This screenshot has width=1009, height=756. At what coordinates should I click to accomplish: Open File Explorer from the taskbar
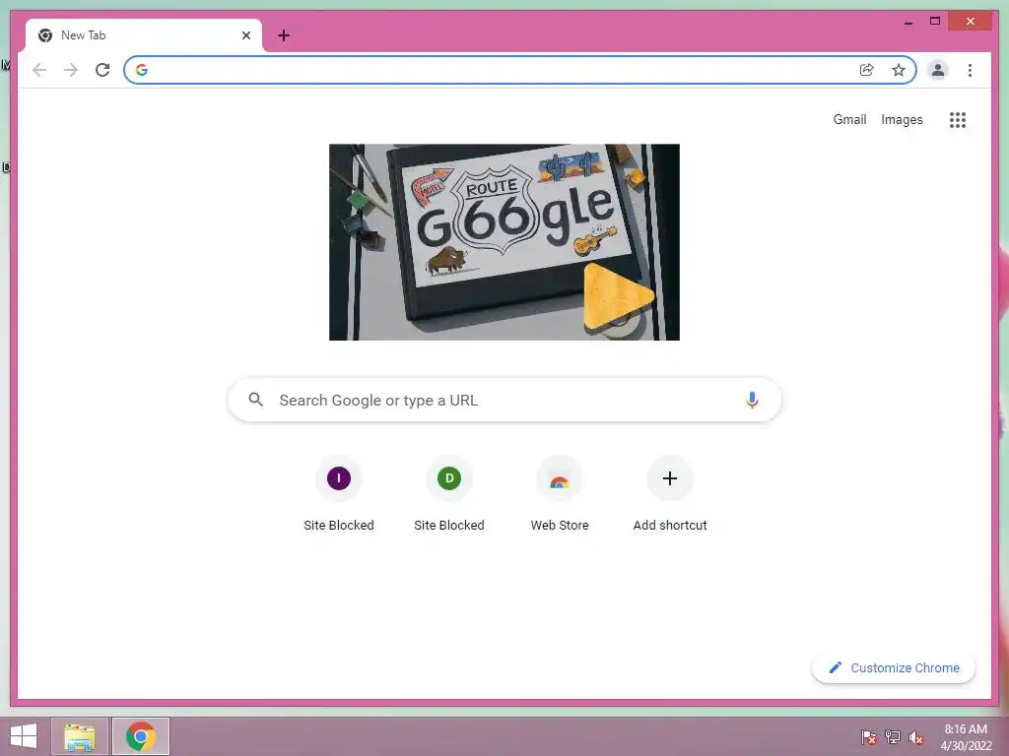[x=80, y=736]
